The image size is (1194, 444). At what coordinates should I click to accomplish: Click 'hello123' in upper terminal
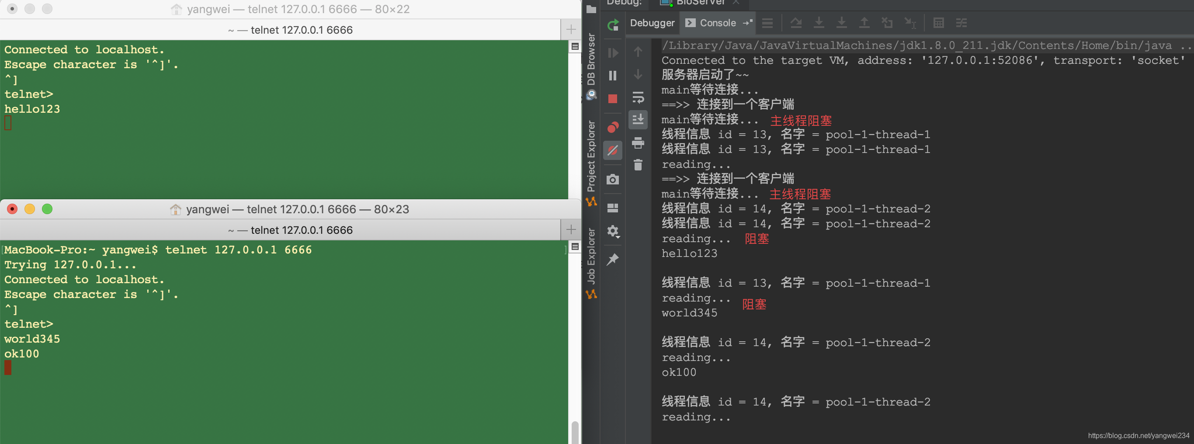coord(32,109)
